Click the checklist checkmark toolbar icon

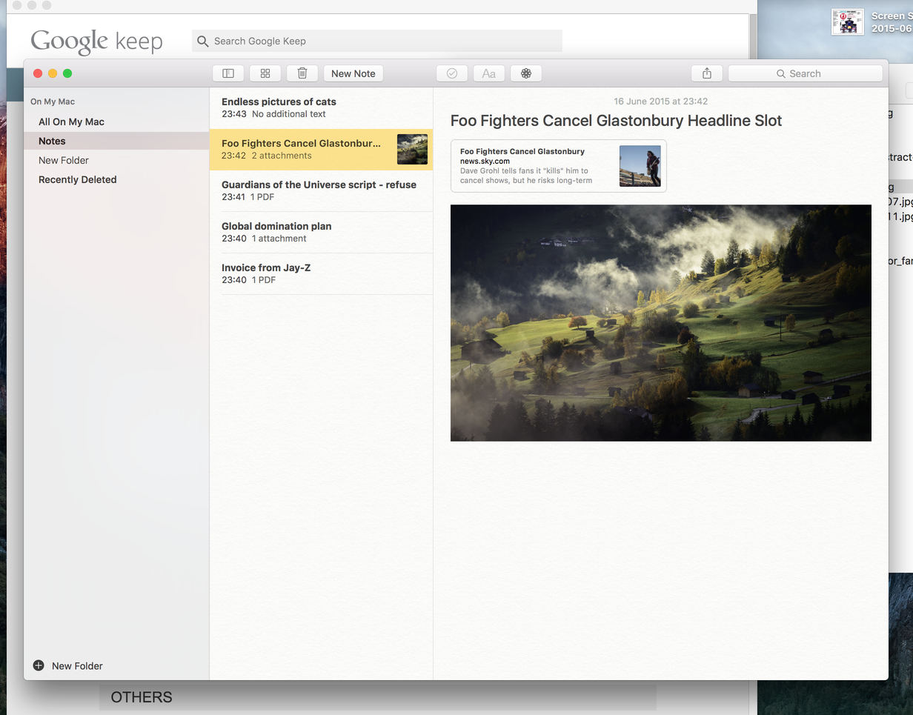[452, 73]
